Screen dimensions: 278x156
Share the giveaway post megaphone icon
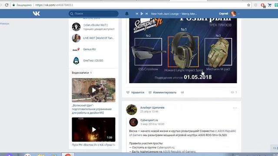click(x=182, y=92)
